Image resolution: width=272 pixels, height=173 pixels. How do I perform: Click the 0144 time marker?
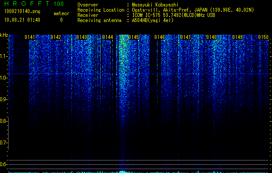tap(108, 37)
